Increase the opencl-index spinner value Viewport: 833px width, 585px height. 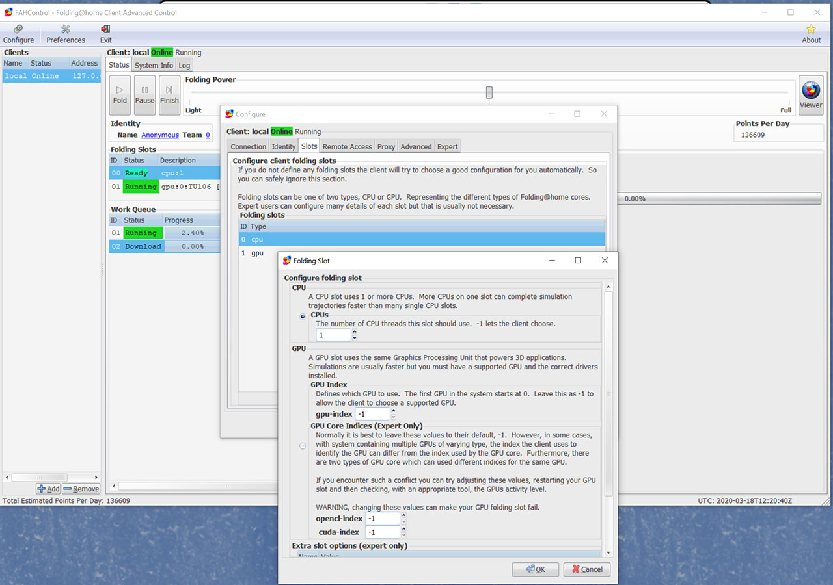pyautogui.click(x=404, y=515)
